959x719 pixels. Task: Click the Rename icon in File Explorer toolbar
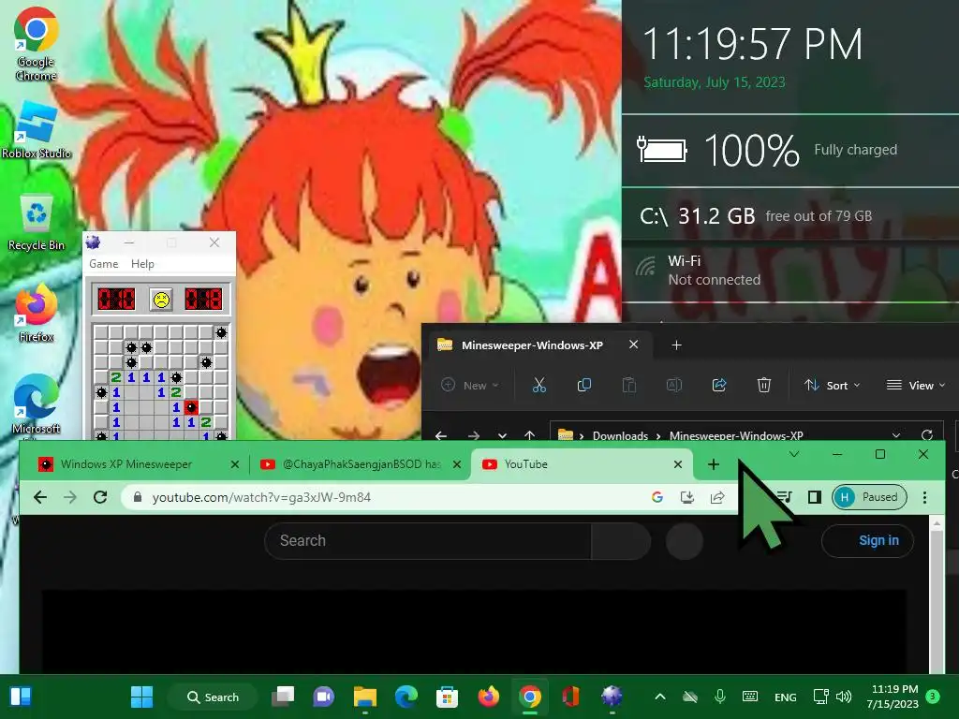tap(674, 385)
